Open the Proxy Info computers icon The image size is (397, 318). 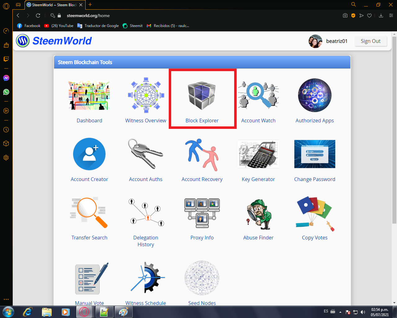pos(202,213)
